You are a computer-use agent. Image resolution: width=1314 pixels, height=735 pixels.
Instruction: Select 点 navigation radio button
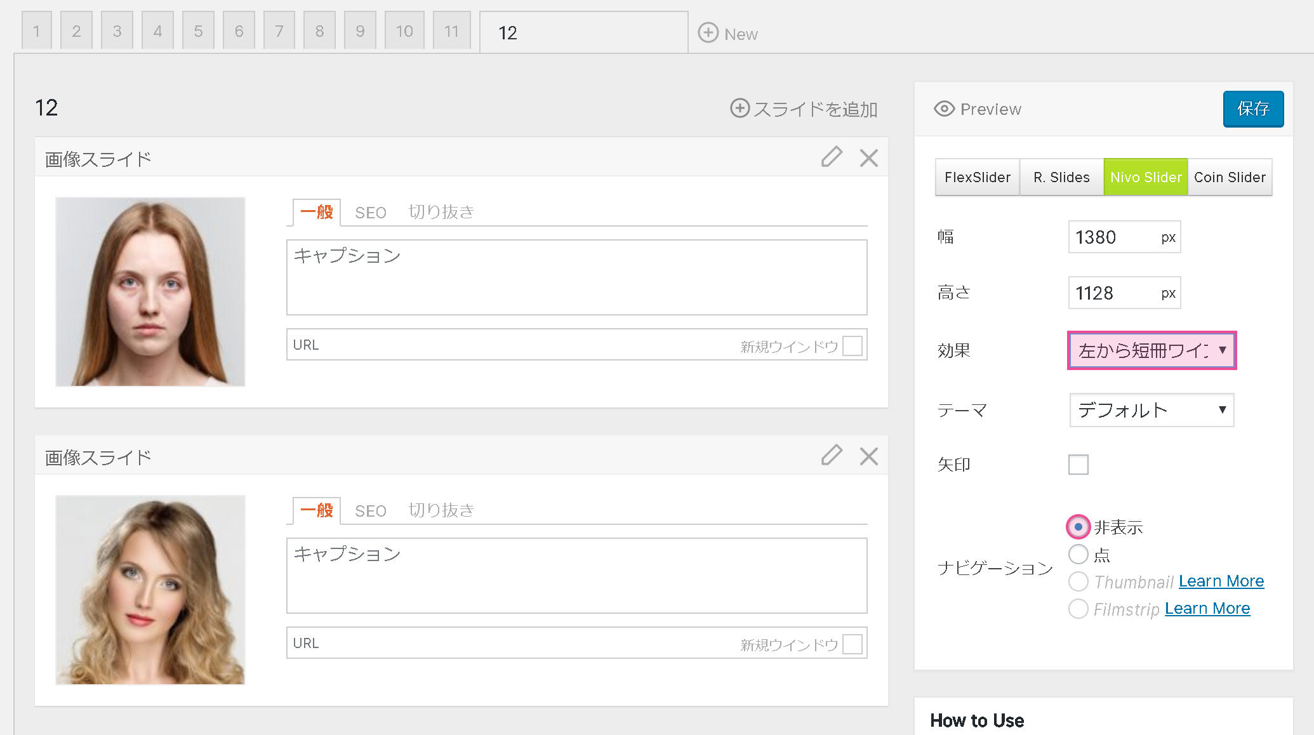pyautogui.click(x=1078, y=554)
